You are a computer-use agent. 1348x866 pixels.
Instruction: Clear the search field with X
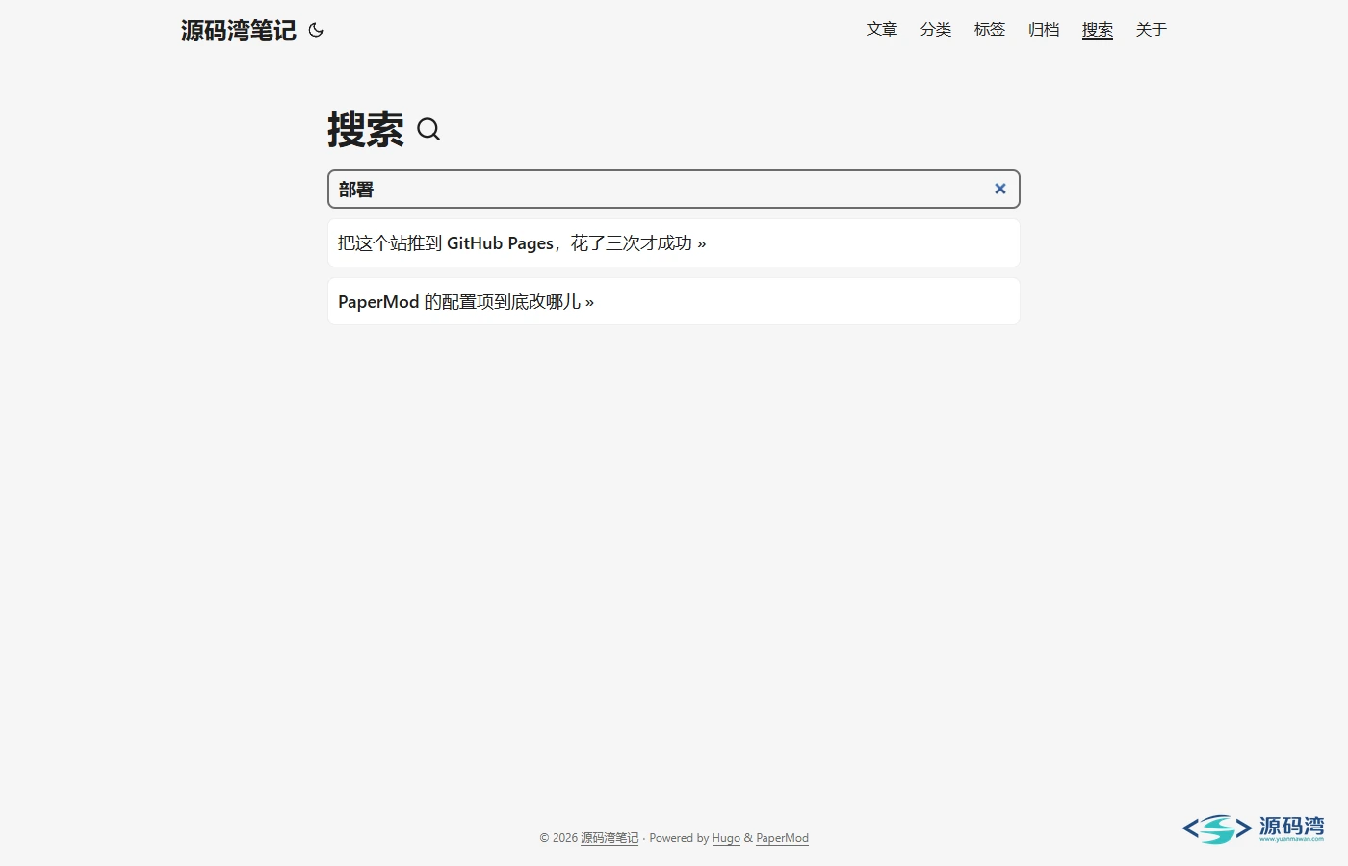pos(1000,189)
